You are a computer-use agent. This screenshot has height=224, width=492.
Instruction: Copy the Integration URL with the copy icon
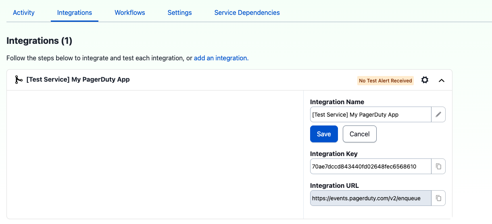tap(438, 198)
